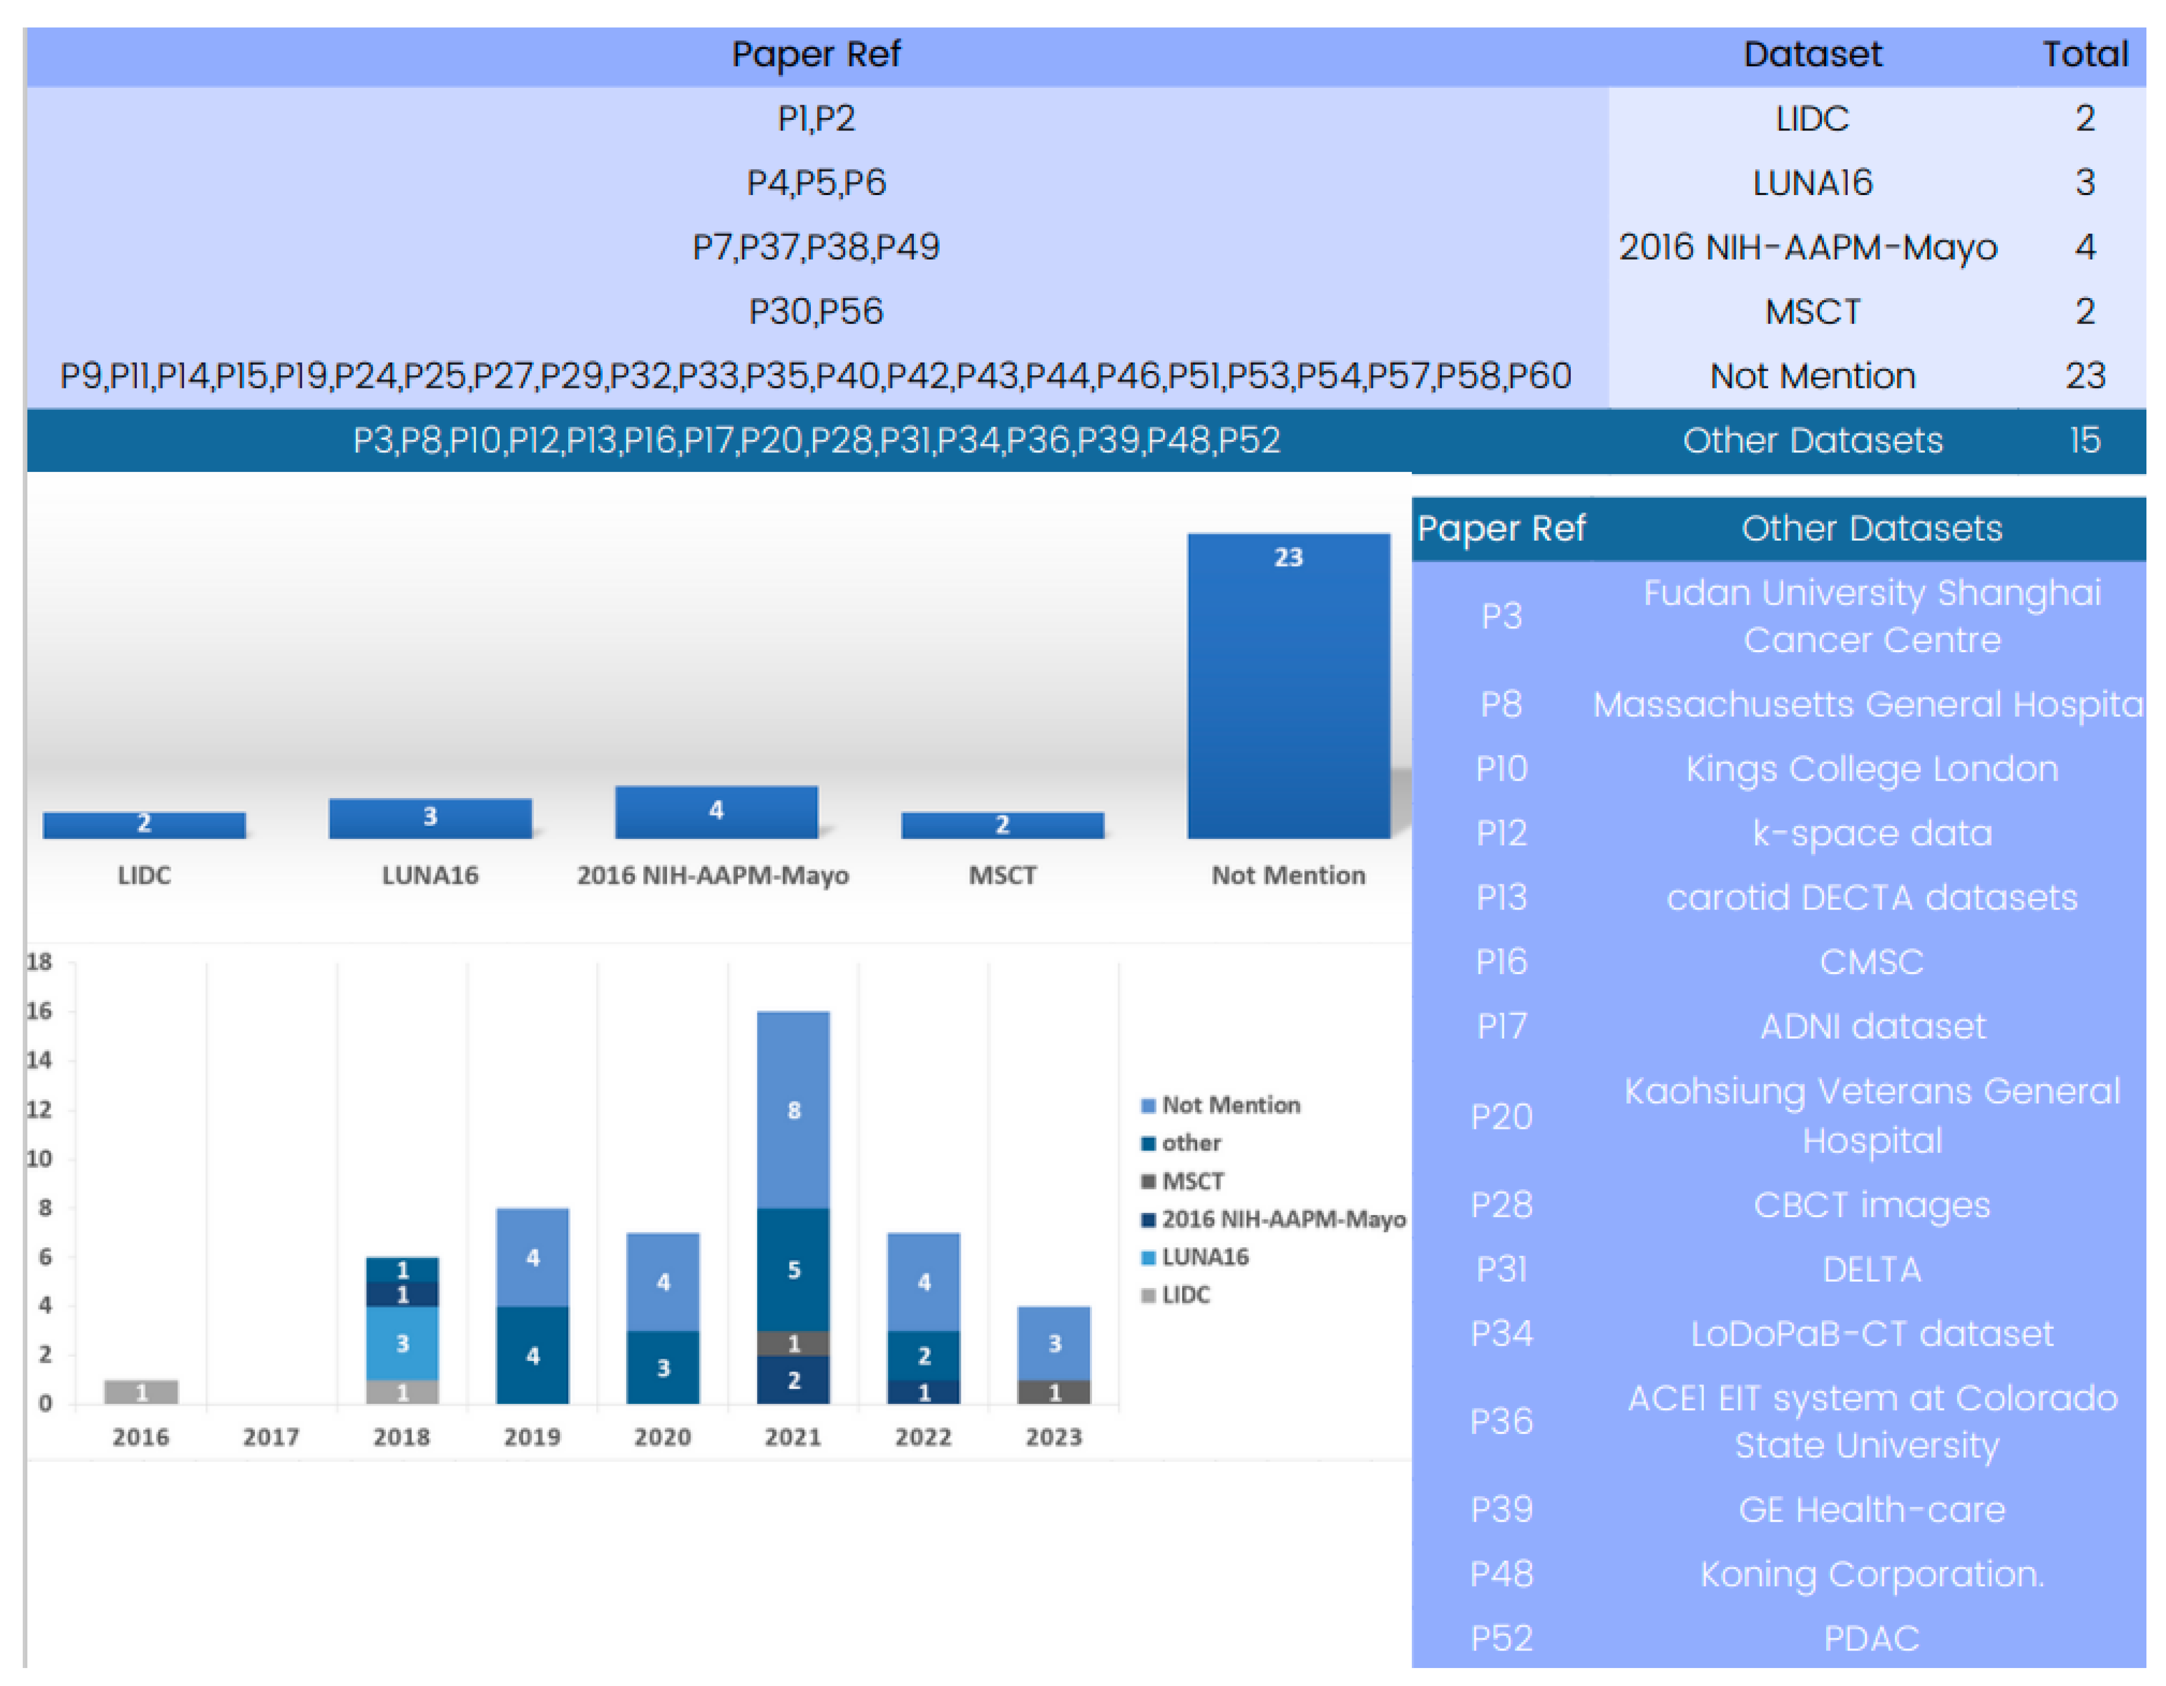The width and height of the screenshot is (2166, 1686).
Task: Click the LUNA16 legend color swatch
Action: pyautogui.click(x=1149, y=1257)
